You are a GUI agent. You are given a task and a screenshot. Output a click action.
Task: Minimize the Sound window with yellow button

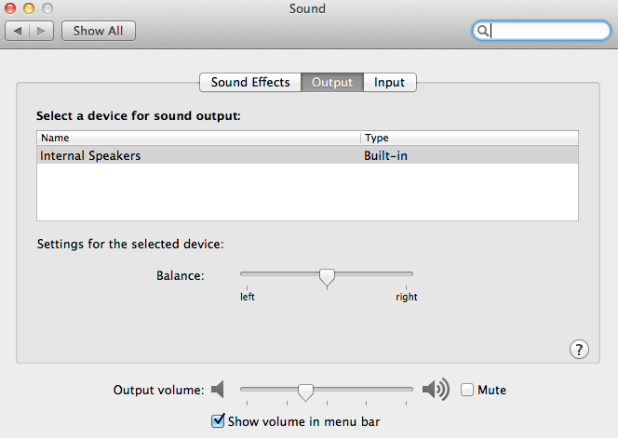pyautogui.click(x=29, y=8)
